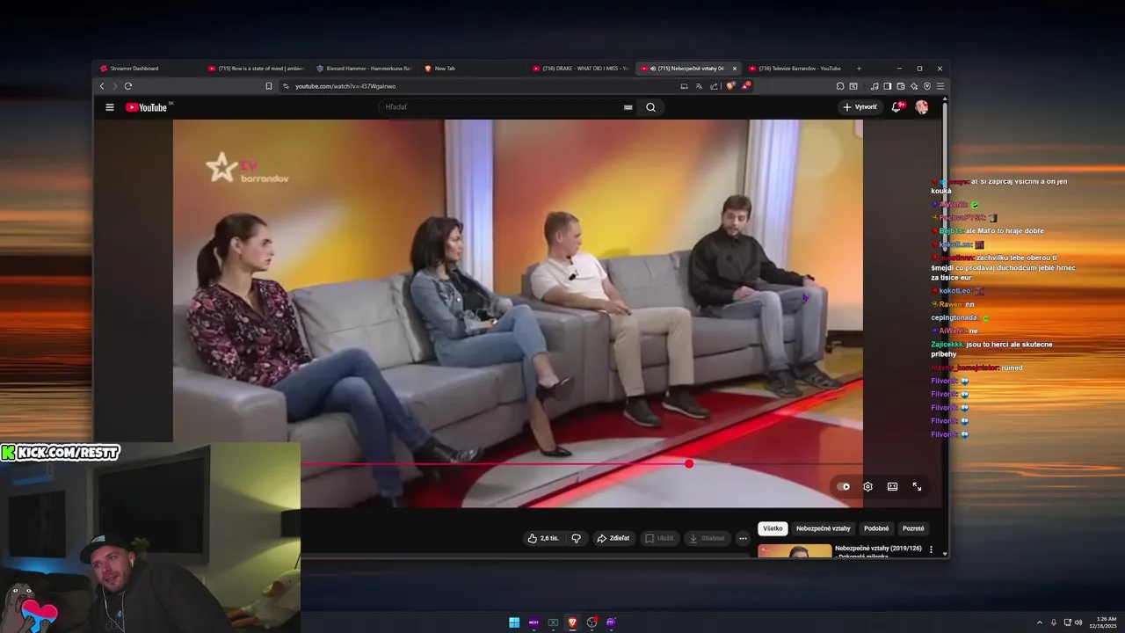Switch to the 'flow is a state of mind' tab
The width and height of the screenshot is (1125, 633).
point(256,69)
